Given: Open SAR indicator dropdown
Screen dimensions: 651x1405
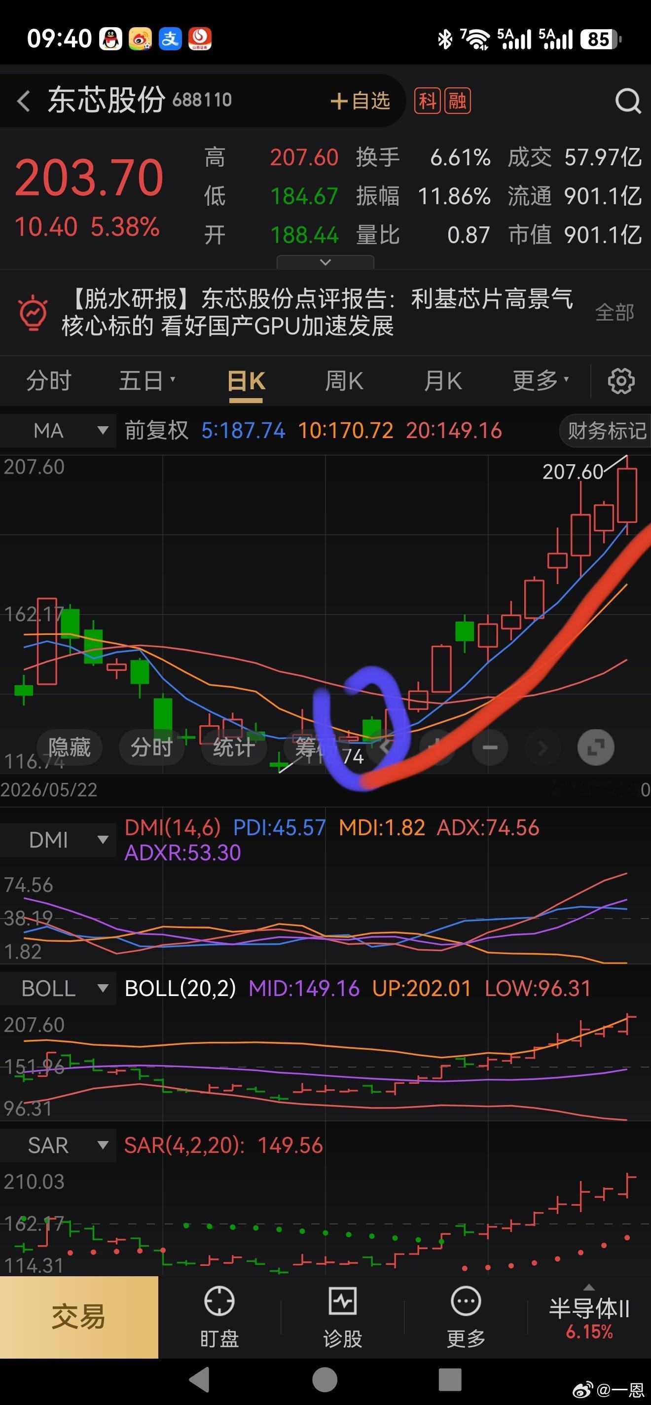Looking at the screenshot, I should 58,1146.
